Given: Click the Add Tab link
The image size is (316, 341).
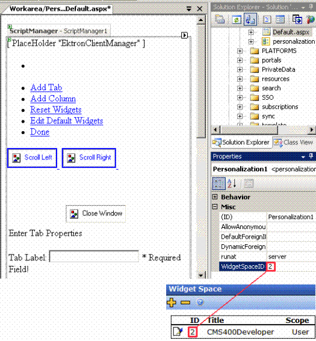Looking at the screenshot, I should [46, 87].
